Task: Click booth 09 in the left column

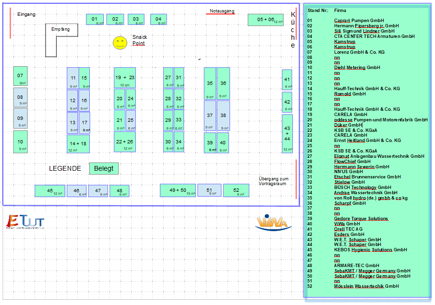Action: coord(20,118)
